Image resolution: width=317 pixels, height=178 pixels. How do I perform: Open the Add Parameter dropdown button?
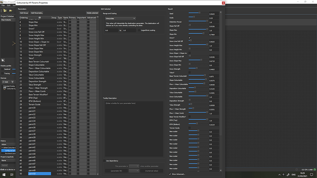(37, 13)
